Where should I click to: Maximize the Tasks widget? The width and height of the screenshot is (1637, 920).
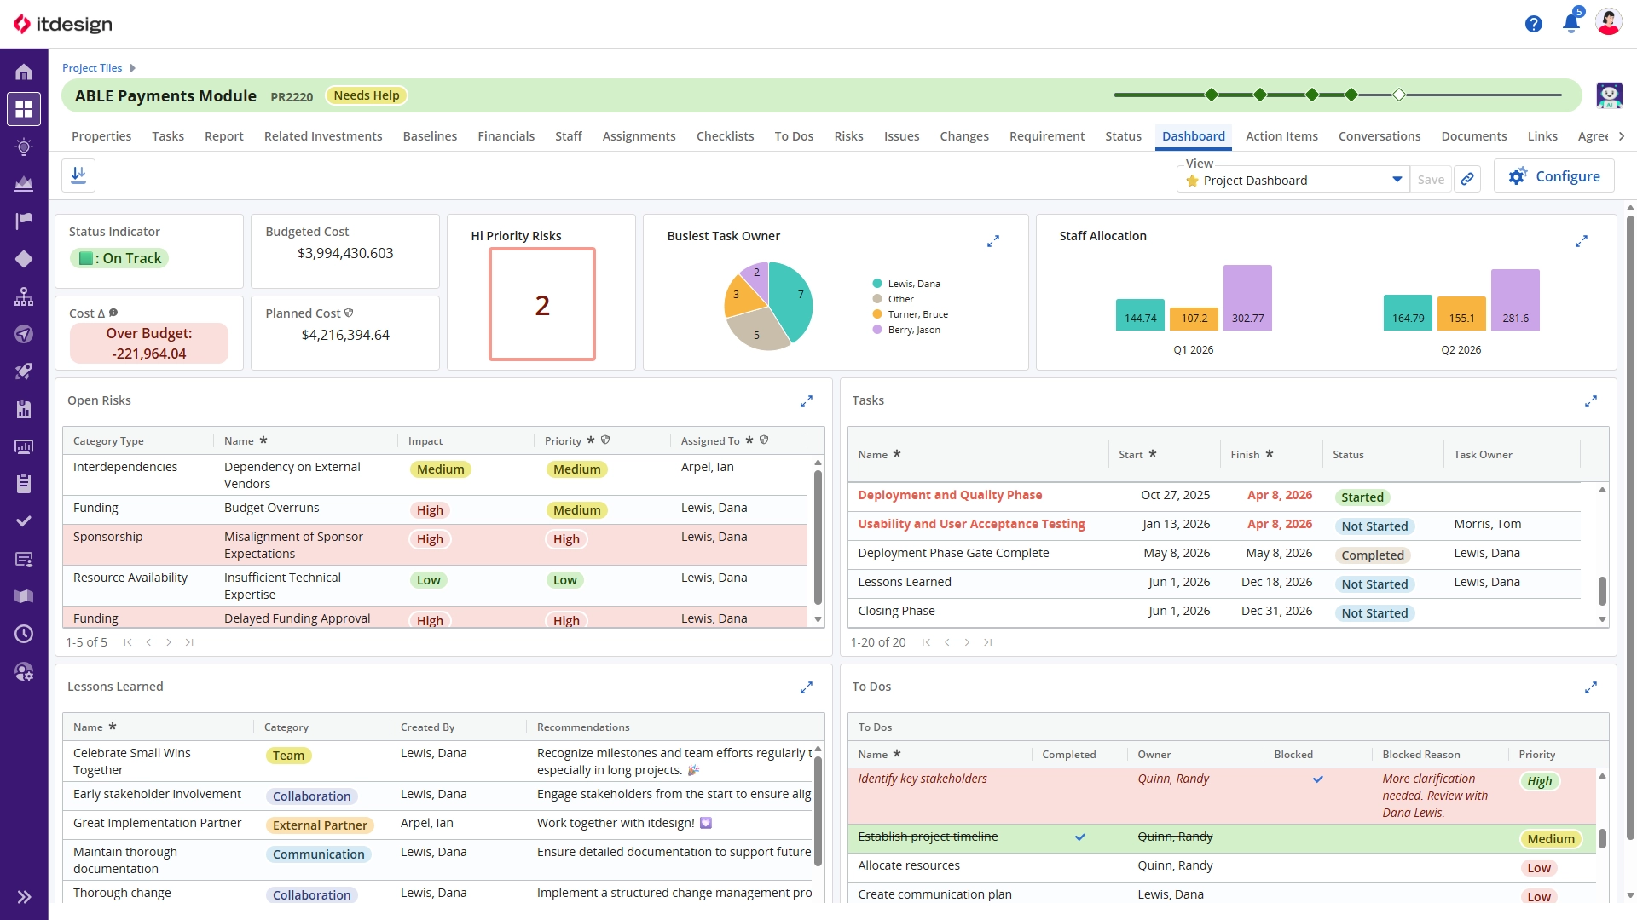click(x=1591, y=401)
